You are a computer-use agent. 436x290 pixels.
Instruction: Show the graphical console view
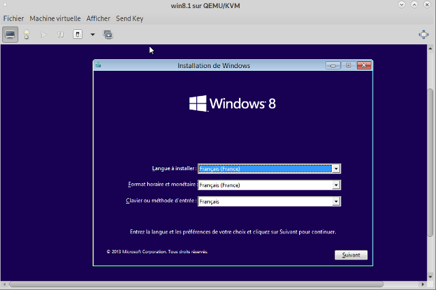pyautogui.click(x=10, y=35)
